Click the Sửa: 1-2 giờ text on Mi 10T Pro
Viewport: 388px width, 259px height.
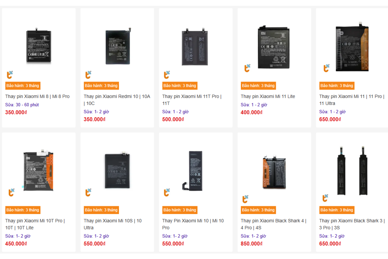(x=18, y=236)
